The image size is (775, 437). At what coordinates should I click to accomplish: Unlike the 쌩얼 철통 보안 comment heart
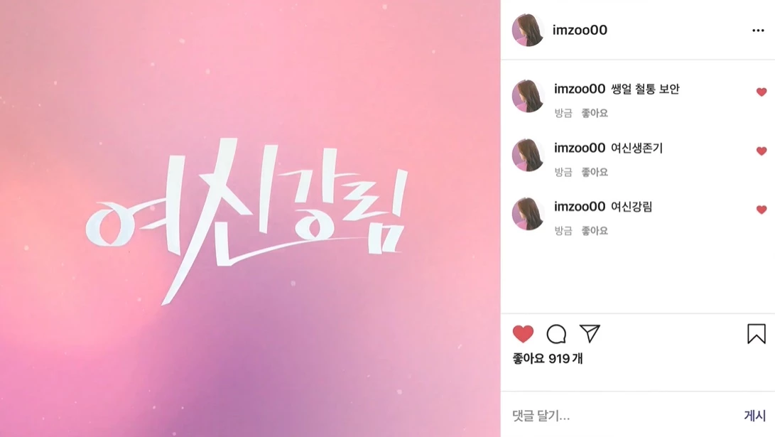(x=762, y=92)
